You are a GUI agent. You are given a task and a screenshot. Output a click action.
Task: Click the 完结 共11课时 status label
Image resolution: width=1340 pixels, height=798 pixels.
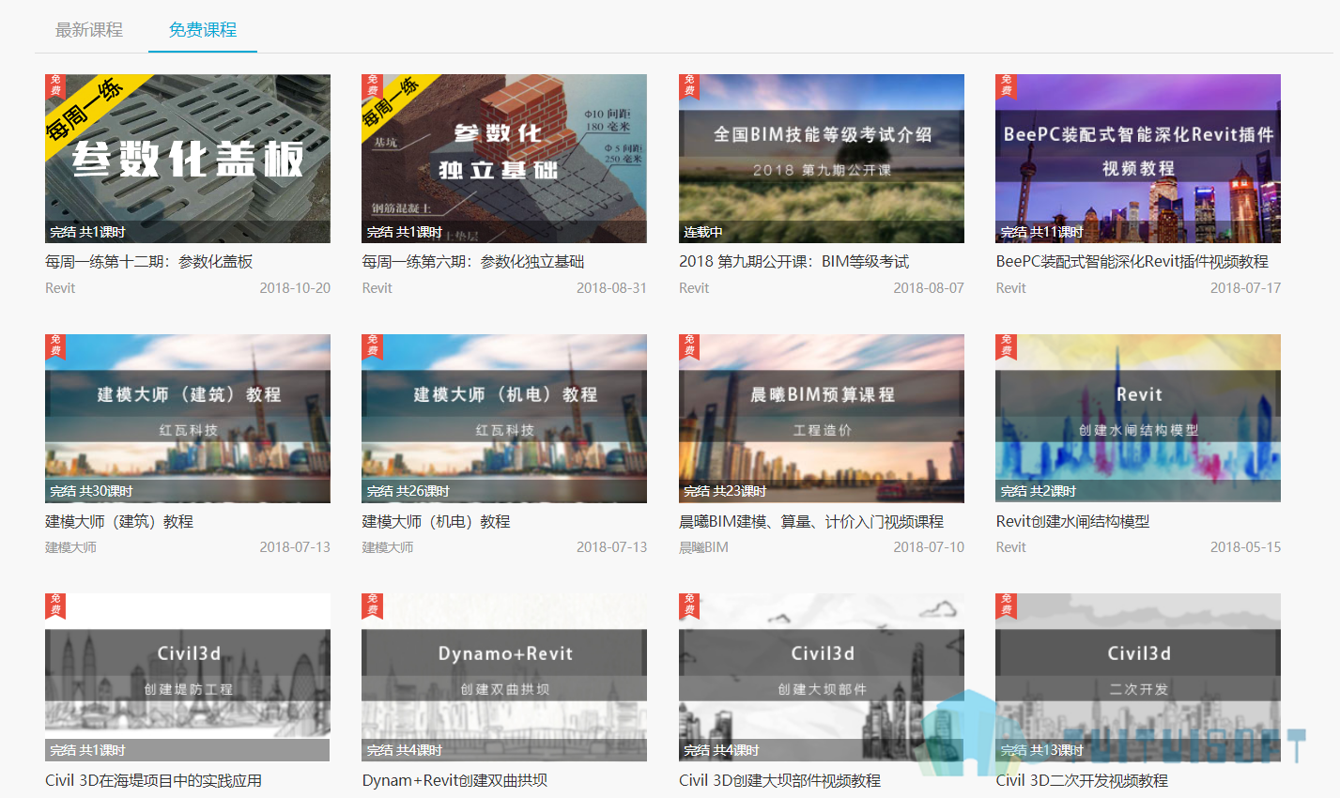pos(1042,232)
